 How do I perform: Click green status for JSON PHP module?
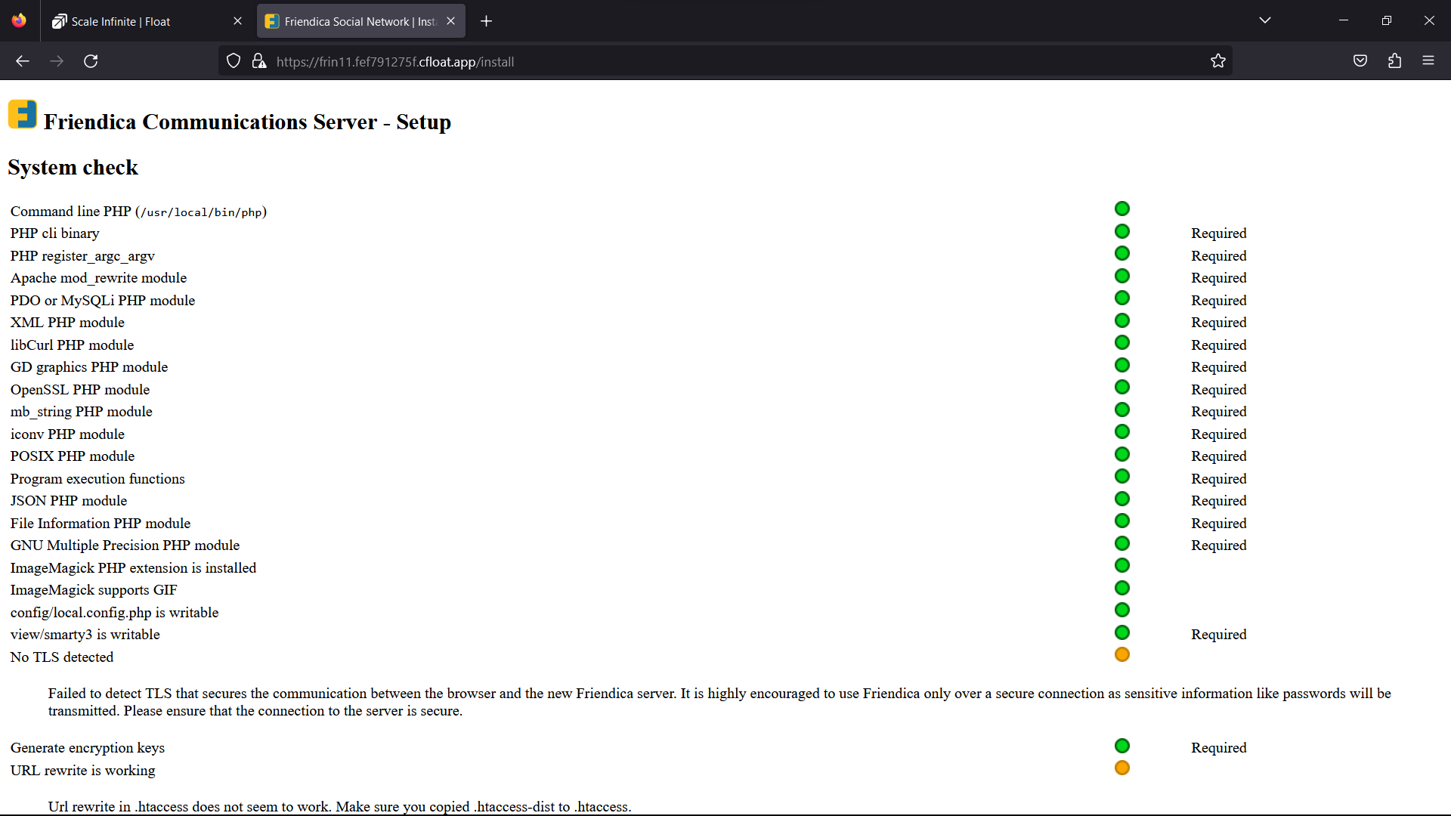(1122, 499)
